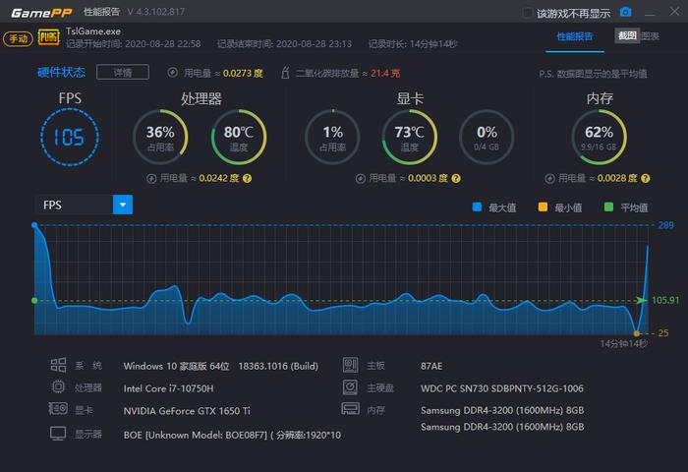Click the 主硬盘 hard disk icon

pos(351,386)
